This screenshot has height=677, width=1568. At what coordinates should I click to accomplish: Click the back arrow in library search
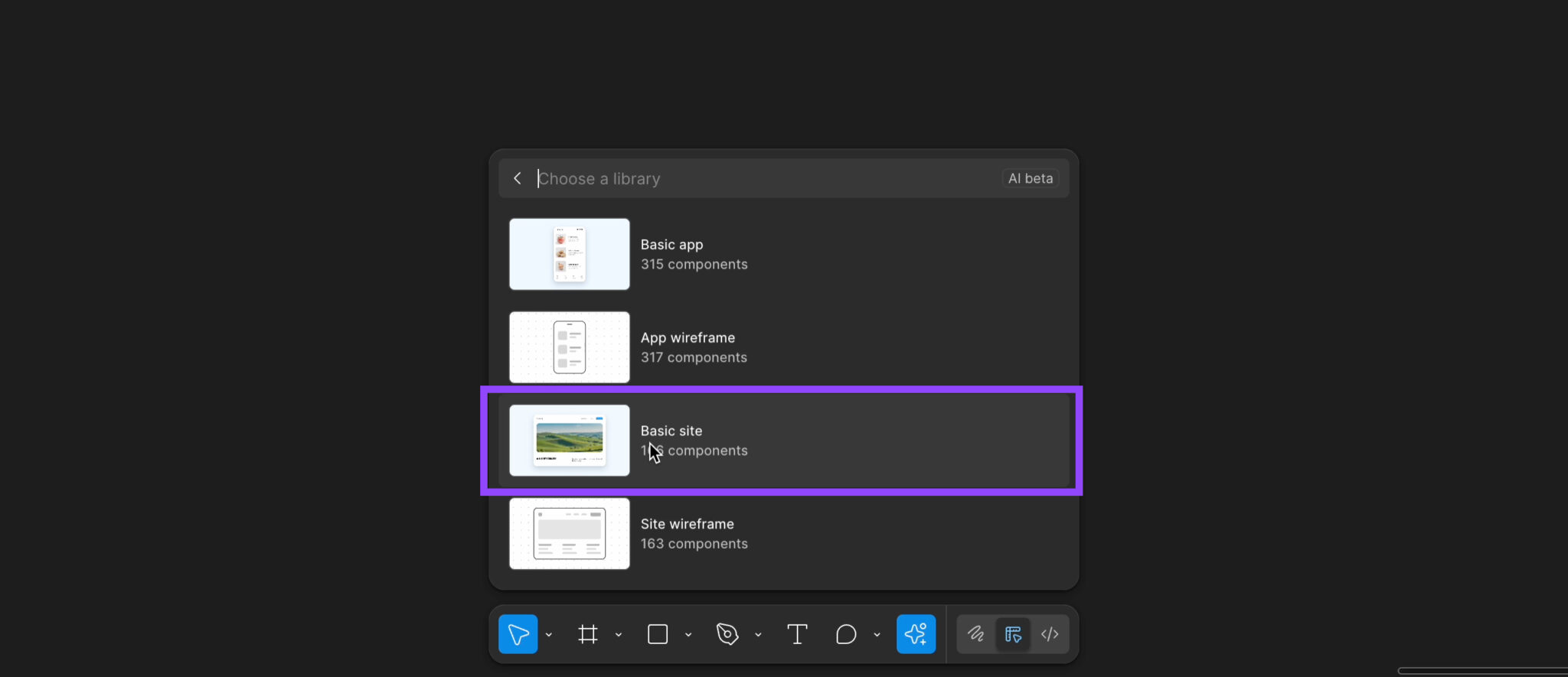(518, 178)
